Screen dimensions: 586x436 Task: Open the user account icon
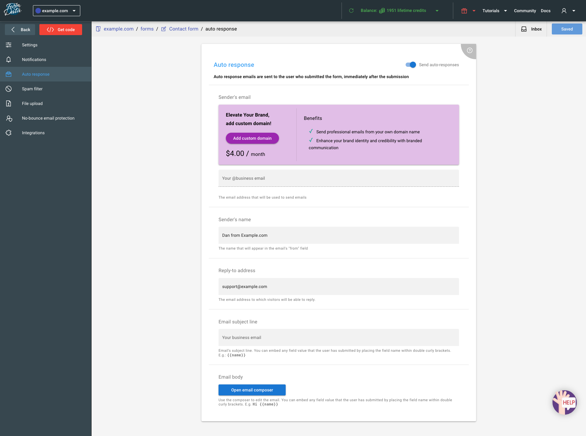point(564,11)
